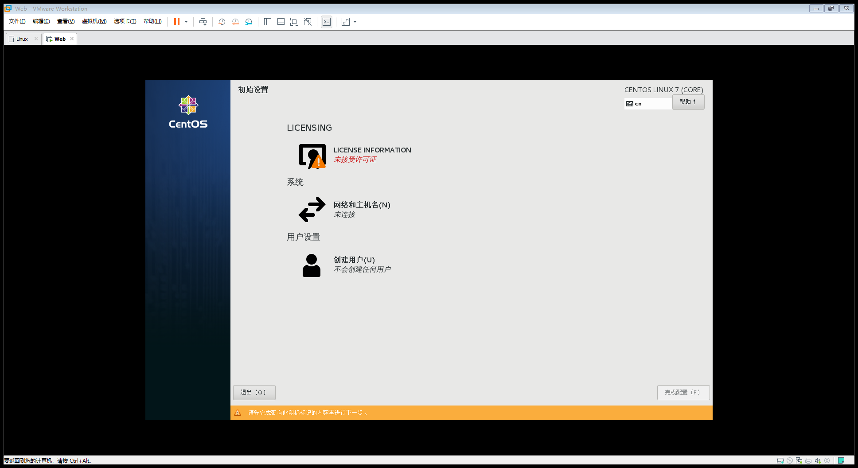Open the 文件(F) menu
The width and height of the screenshot is (858, 468).
point(17,21)
